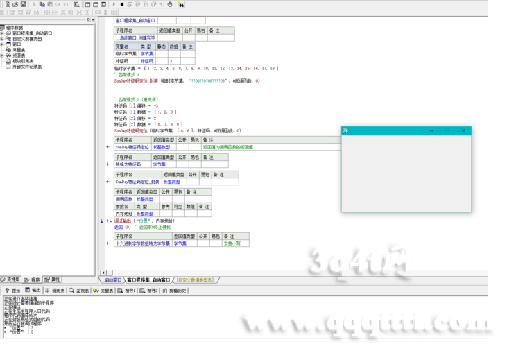The width and height of the screenshot is (509, 360).
Task: Click the binoculars help-search toolbar icon
Action: [x=181, y=5]
